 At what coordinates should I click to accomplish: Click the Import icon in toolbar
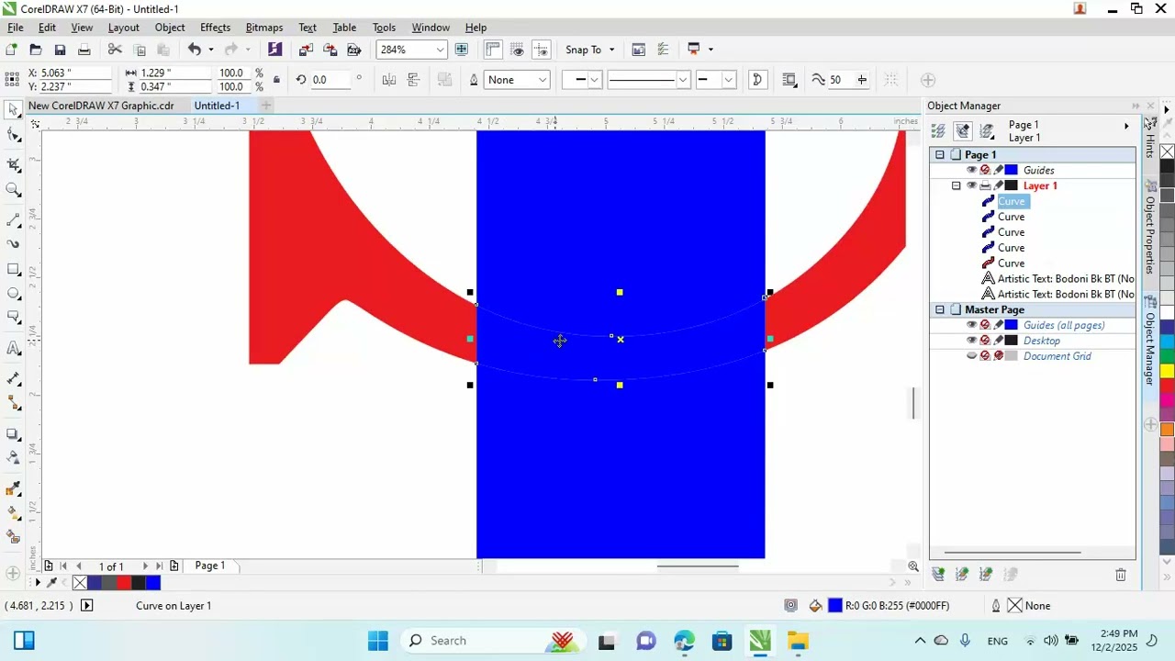point(307,50)
